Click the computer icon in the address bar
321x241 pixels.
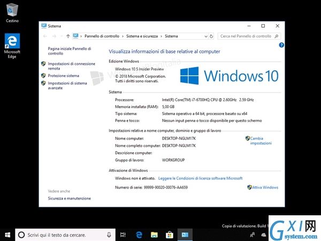tap(75, 36)
